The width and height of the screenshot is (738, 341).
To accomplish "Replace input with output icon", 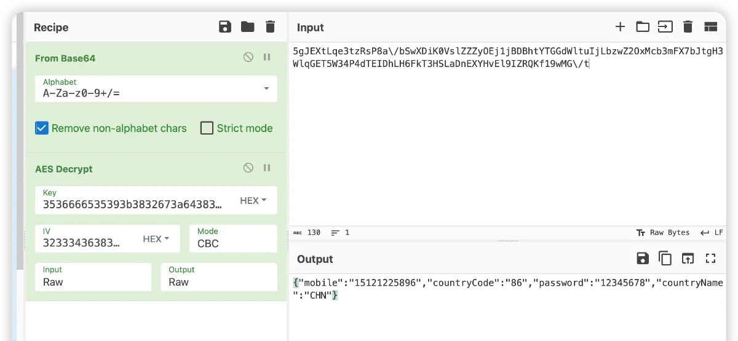I will (688, 258).
